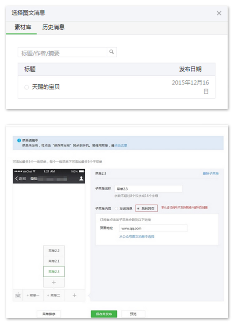Click the blue info icon in notice
Viewport: 234px width, 329px height.
tap(19, 141)
